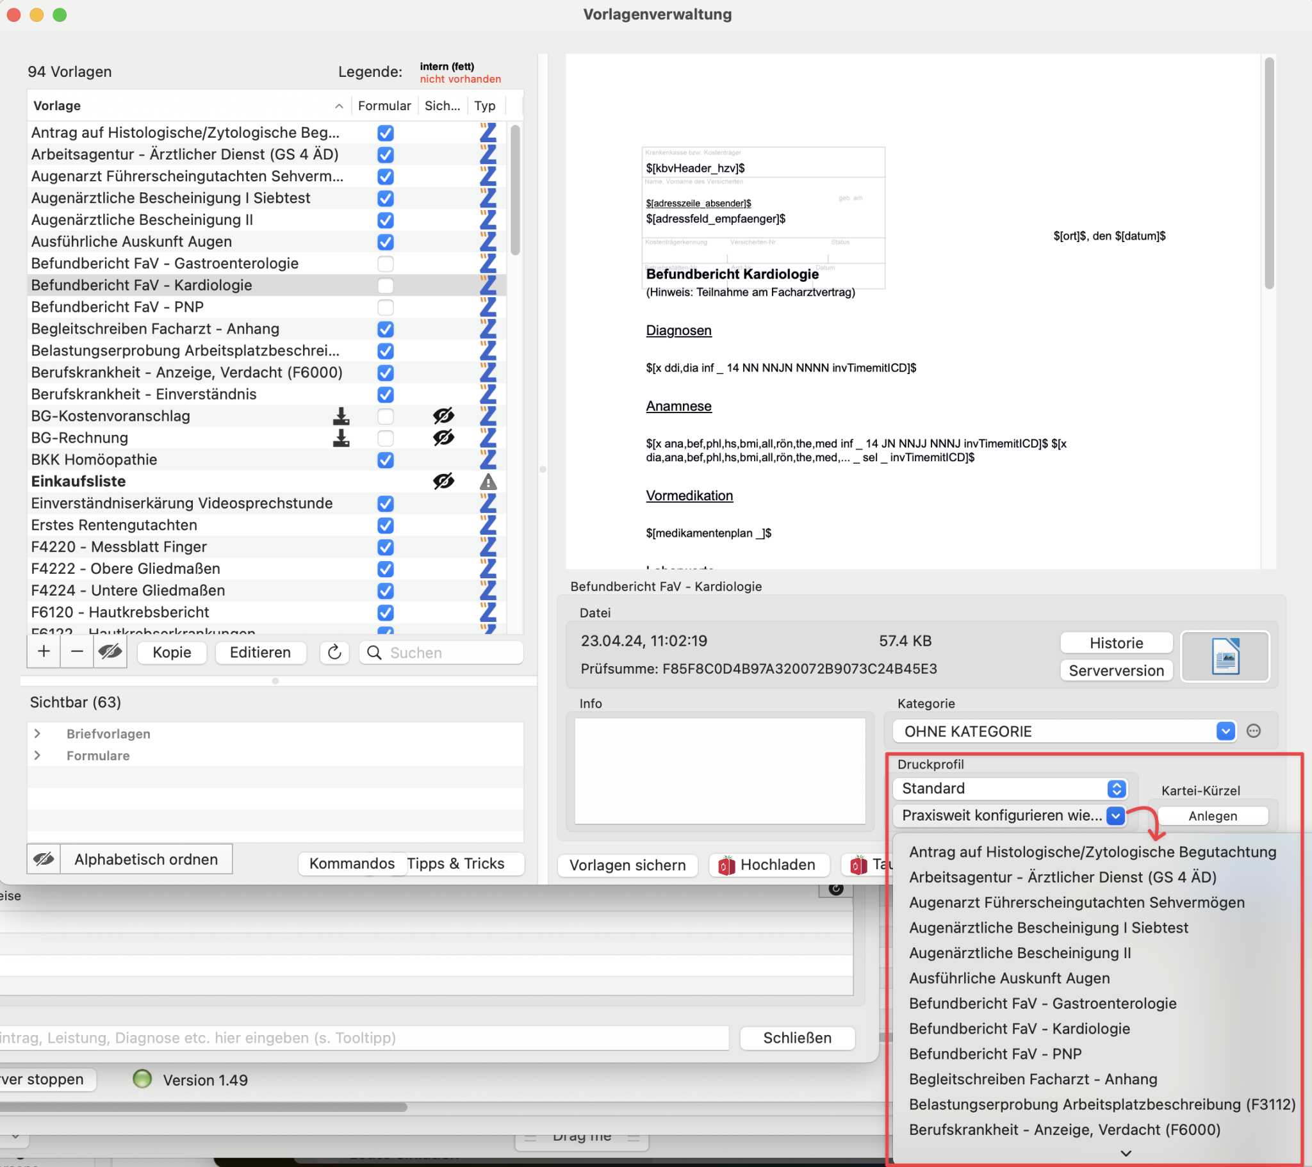Select Arbeitsagentur - Ärztlicher Dienst in dropdown list
This screenshot has height=1167, width=1312.
tap(1062, 877)
